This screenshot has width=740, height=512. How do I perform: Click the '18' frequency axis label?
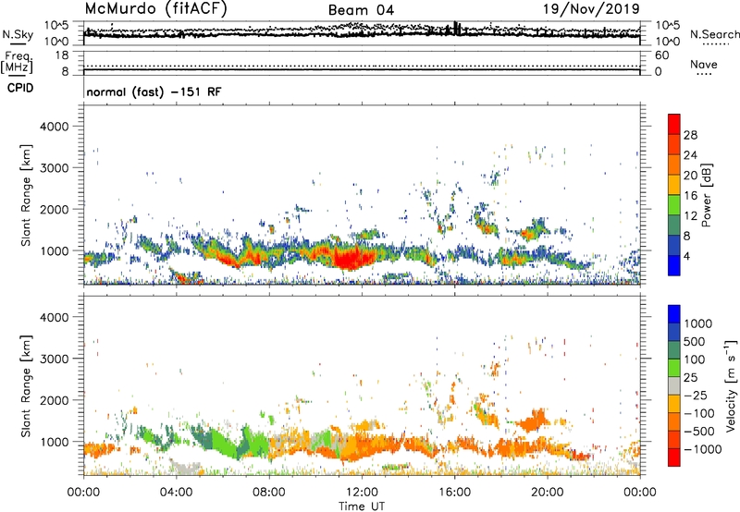62,55
